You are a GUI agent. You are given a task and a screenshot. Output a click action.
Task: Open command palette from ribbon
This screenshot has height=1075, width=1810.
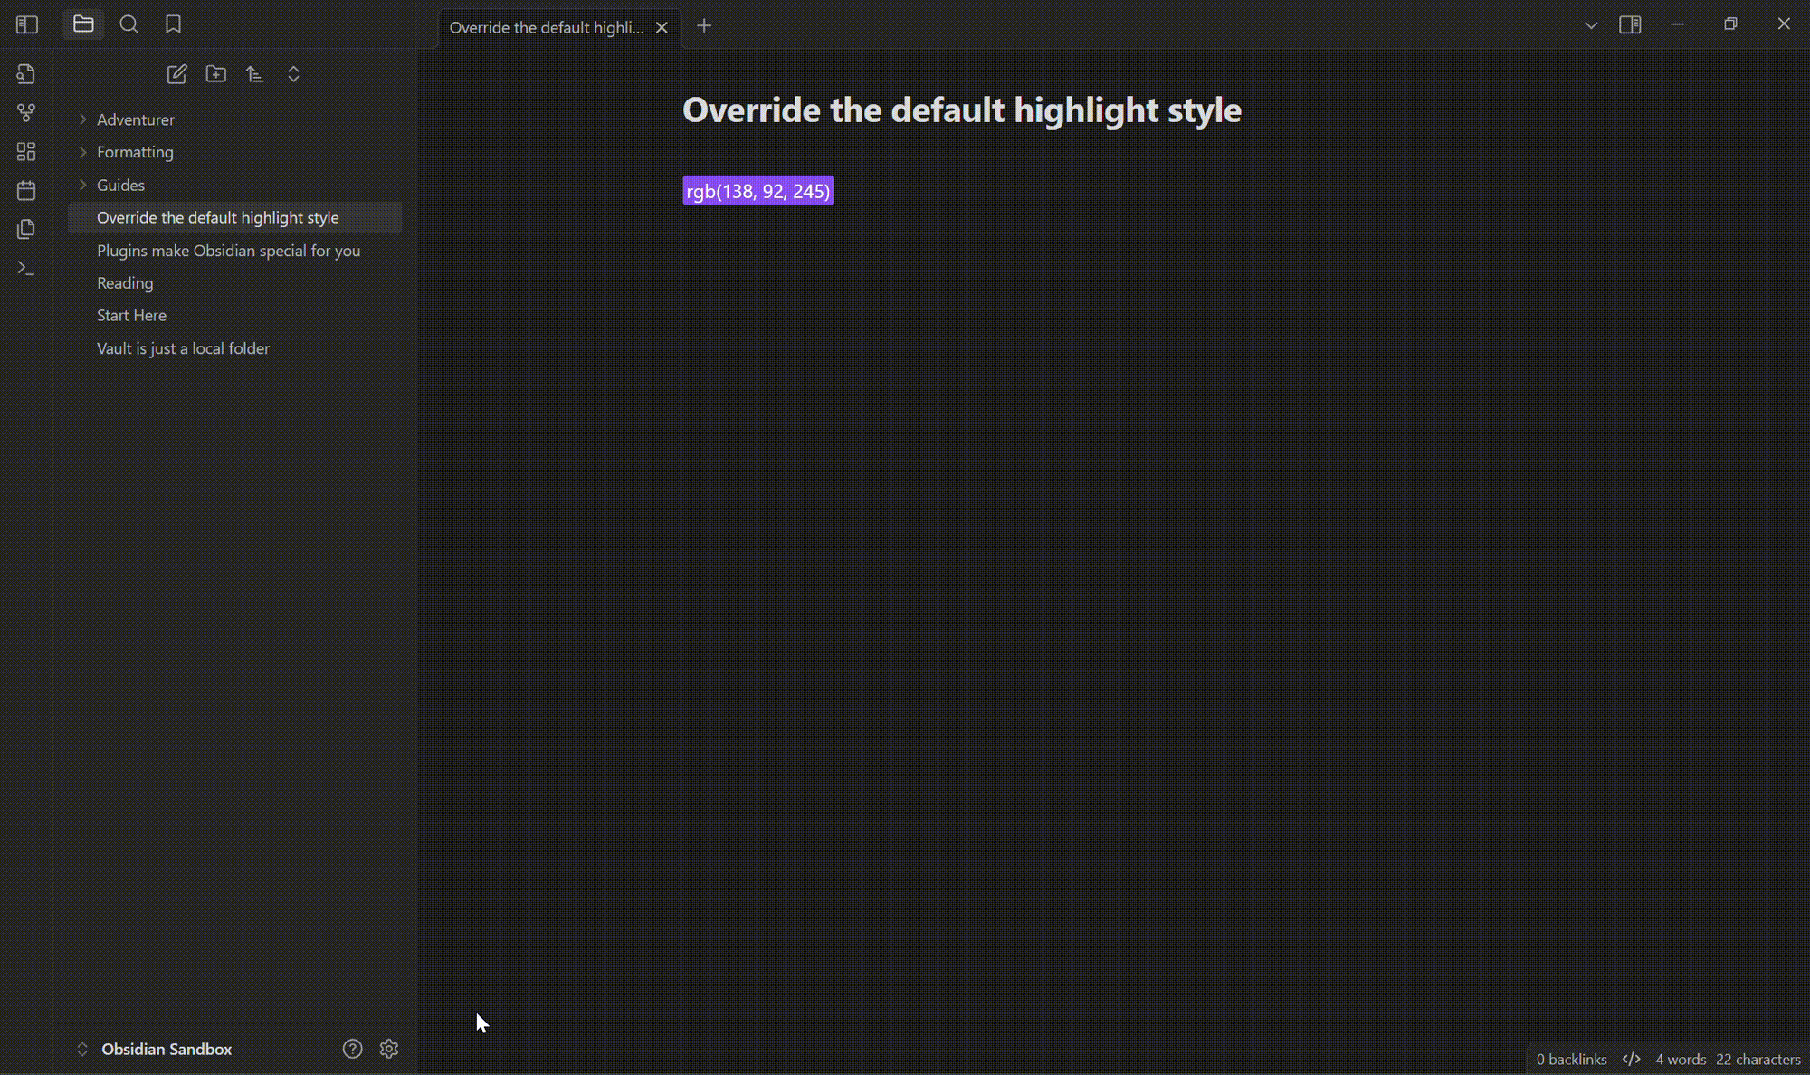pyautogui.click(x=26, y=269)
